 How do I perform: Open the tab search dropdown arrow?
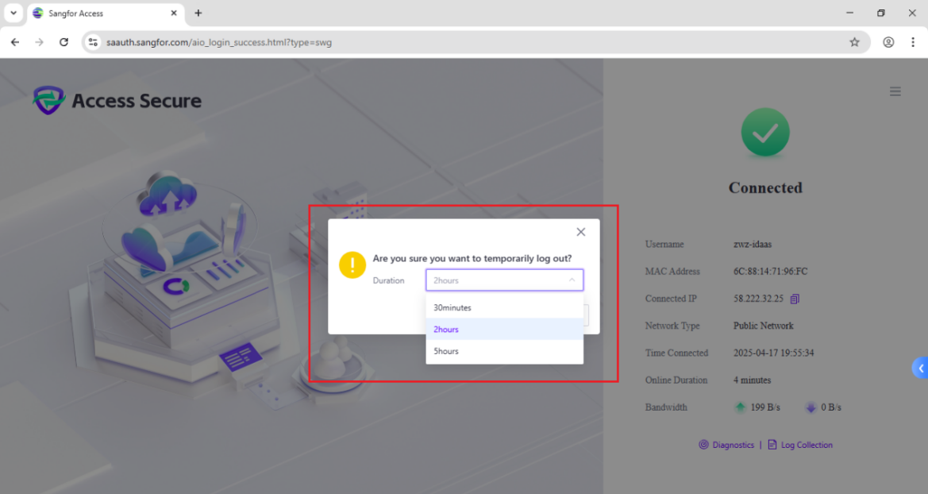(13, 13)
